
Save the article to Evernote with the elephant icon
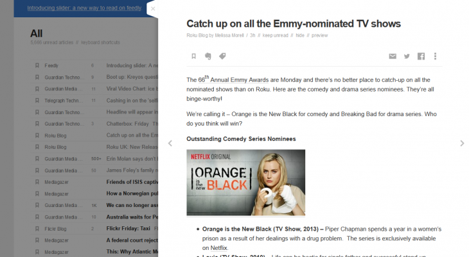coord(208,56)
